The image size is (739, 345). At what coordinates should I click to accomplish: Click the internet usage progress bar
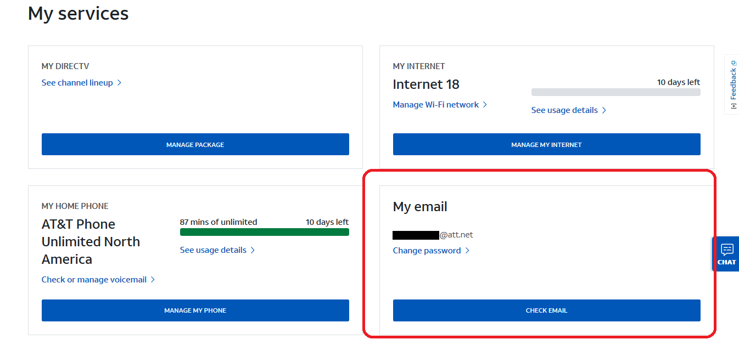[616, 92]
